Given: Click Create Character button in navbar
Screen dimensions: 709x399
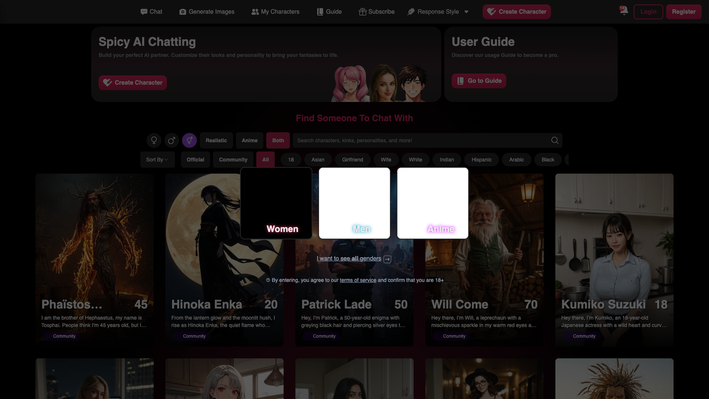Looking at the screenshot, I should [x=517, y=12].
